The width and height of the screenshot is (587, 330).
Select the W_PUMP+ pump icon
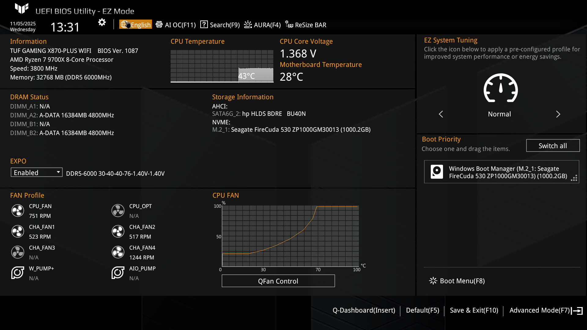pos(18,273)
